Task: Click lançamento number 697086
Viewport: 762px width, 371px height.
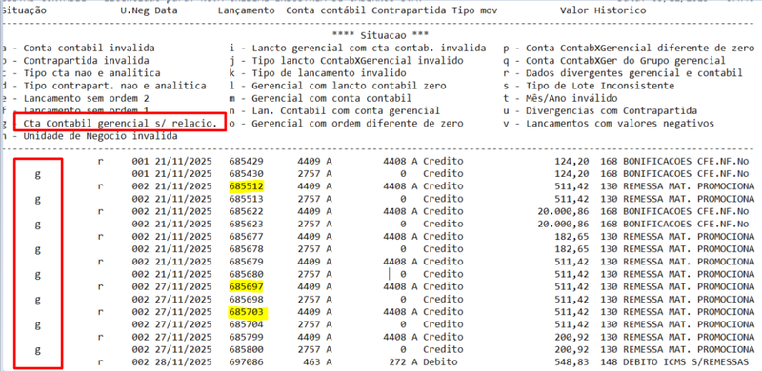Action: (x=247, y=362)
